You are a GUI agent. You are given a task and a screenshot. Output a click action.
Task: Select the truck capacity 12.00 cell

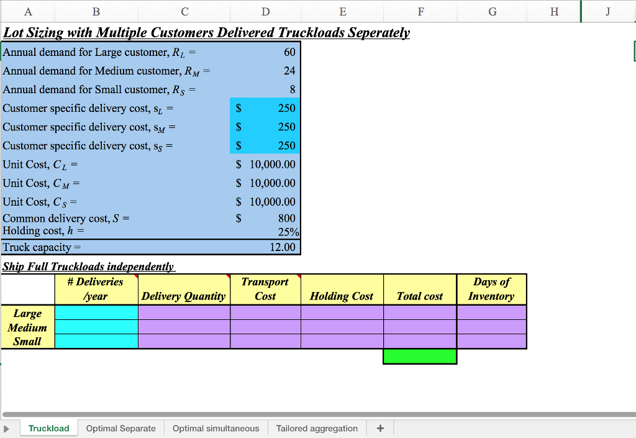265,247
